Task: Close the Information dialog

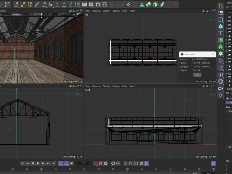Action: click(213, 54)
